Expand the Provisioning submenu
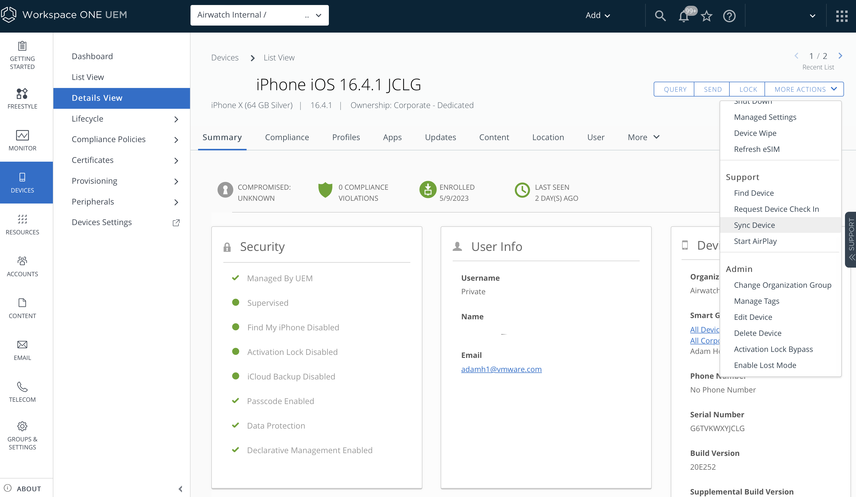The width and height of the screenshot is (856, 497). pyautogui.click(x=176, y=181)
